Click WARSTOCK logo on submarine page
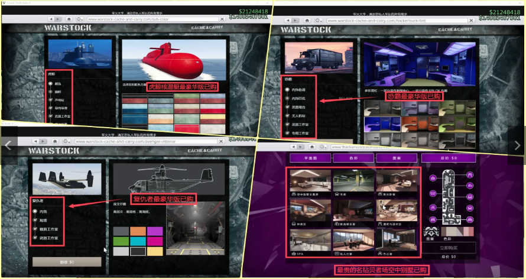The height and width of the screenshot is (279, 526). tap(68, 28)
